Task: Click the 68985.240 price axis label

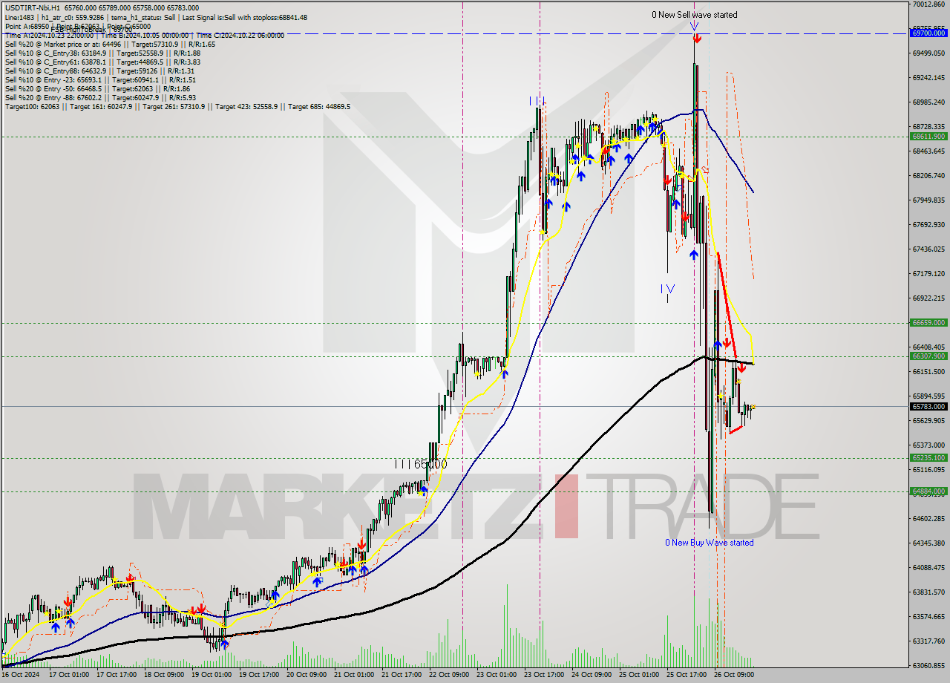Action: click(x=928, y=102)
